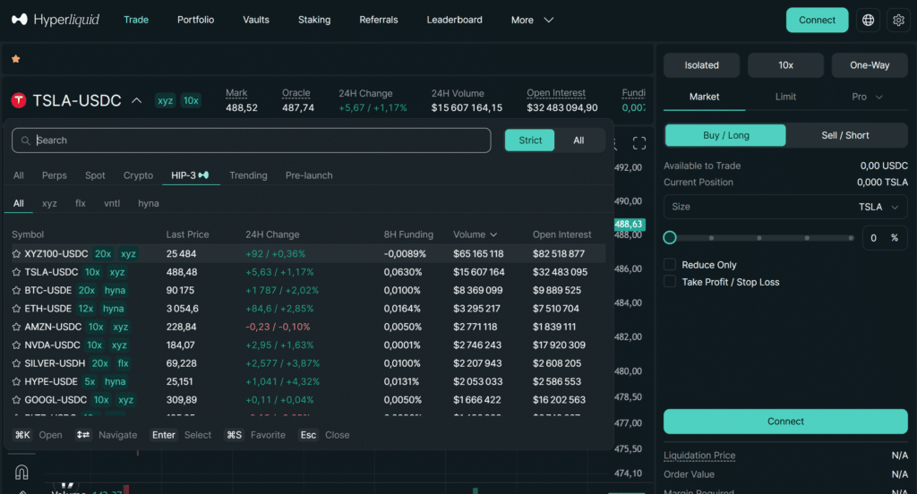
Task: Select the Limit order tab
Action: [x=785, y=97]
